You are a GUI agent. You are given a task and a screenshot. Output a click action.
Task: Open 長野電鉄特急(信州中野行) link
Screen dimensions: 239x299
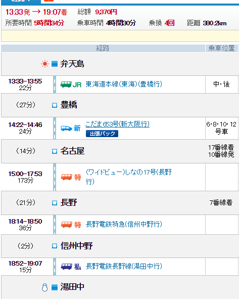tap(124, 224)
